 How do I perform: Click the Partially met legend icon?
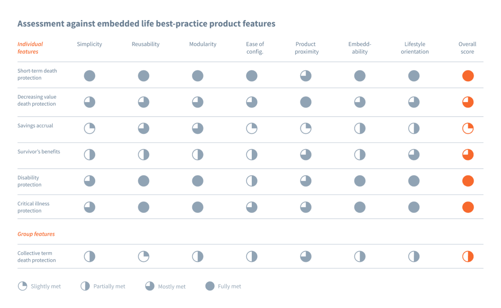tap(85, 286)
